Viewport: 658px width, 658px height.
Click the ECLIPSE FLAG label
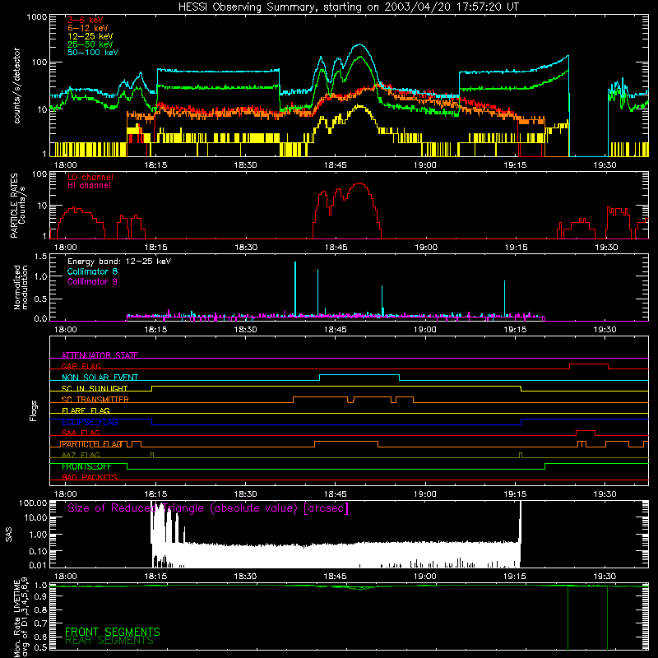90,422
